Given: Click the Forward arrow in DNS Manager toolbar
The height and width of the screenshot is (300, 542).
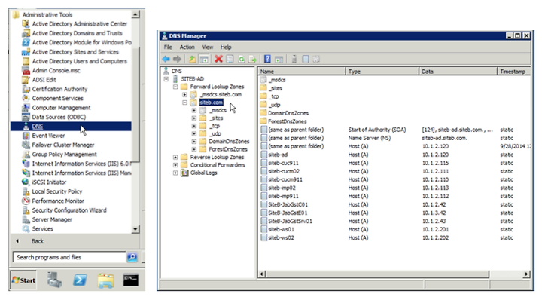Looking at the screenshot, I should (x=177, y=59).
